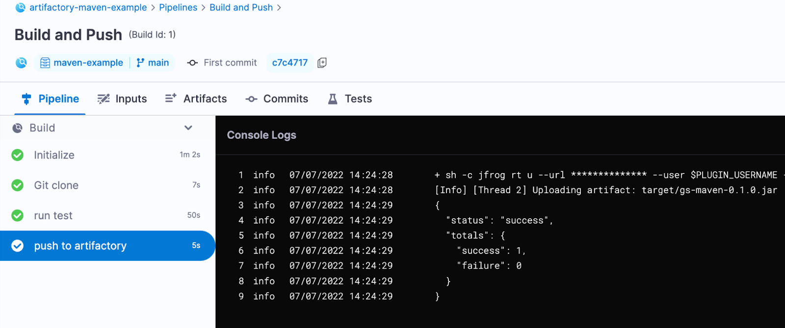
Task: Switch to the Inputs tab
Action: tap(122, 99)
